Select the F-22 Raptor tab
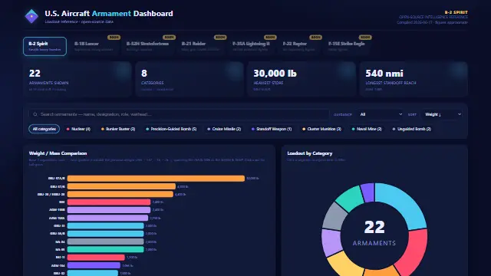The height and width of the screenshot is (276, 491). tap(299, 46)
